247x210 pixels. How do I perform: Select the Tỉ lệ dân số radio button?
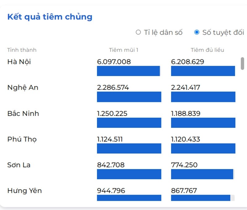138,32
